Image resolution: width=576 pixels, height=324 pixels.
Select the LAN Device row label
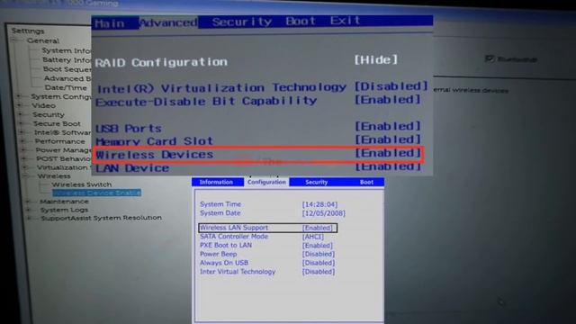[x=132, y=168]
